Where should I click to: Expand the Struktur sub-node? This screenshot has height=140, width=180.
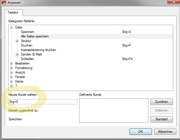17,41
